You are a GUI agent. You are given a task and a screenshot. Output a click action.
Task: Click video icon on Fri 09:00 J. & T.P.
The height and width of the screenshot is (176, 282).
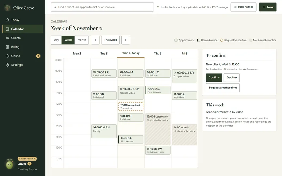(x=175, y=73)
